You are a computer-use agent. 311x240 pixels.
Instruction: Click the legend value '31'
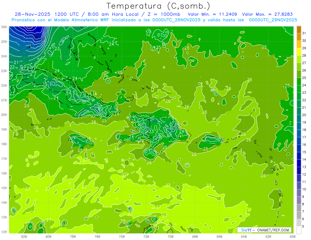[304, 33]
